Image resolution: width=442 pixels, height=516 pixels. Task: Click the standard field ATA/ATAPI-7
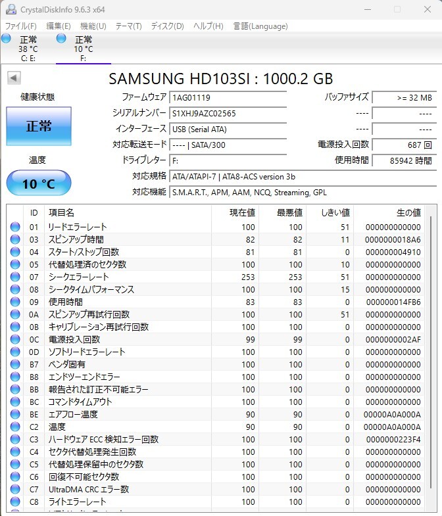tap(303, 177)
